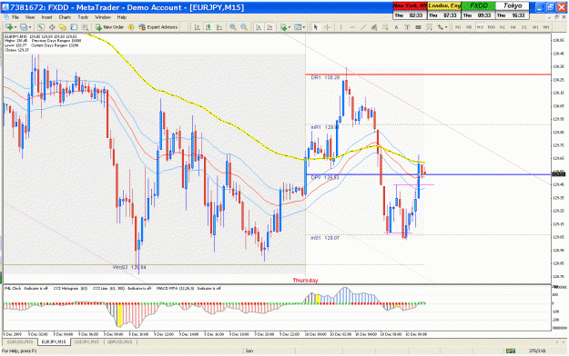Switch to H4 timeframe
Image resolution: width=569 pixels, height=356 pixels.
pos(513,27)
